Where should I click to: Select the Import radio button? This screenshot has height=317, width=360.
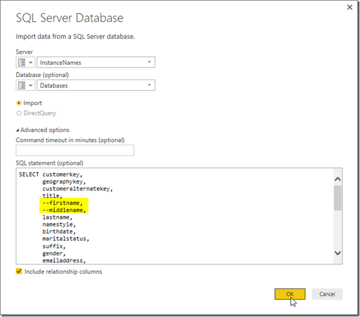point(19,103)
